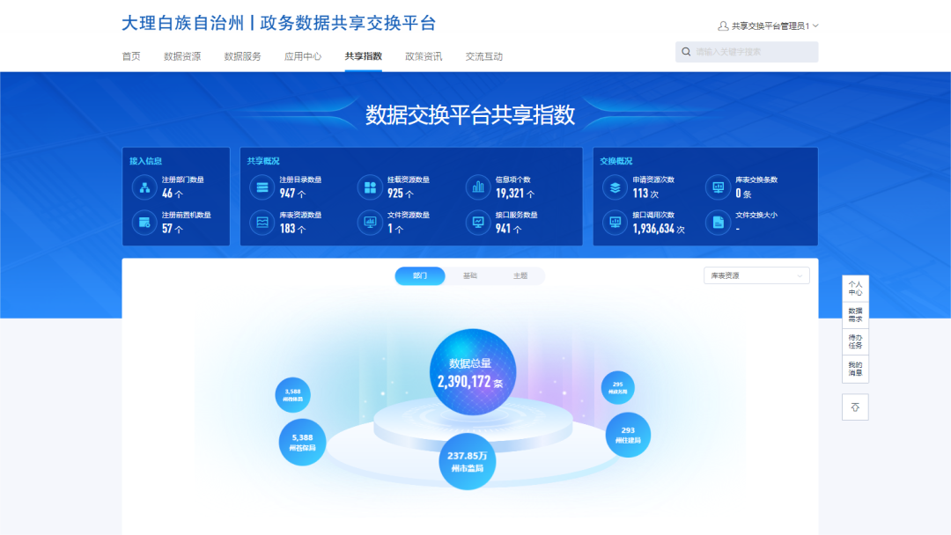Click the 注册部门数量 icon
The height and width of the screenshot is (535, 951).
tap(144, 187)
